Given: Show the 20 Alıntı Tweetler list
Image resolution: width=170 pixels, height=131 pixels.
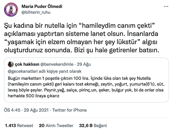Looking at the screenshot, I should coord(56,125).
